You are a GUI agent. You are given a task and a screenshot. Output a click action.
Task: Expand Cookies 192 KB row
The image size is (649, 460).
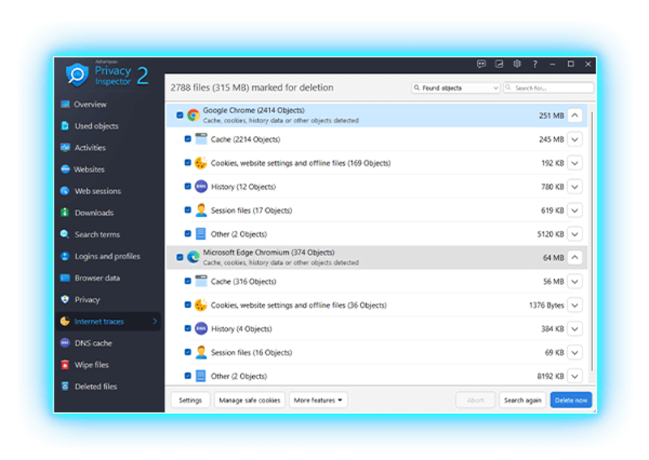575,163
